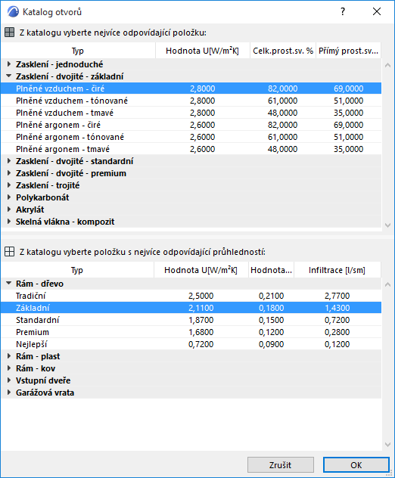Click the frame catalog grid icon
Image resolution: width=395 pixels, height=478 pixels.
coord(9,252)
